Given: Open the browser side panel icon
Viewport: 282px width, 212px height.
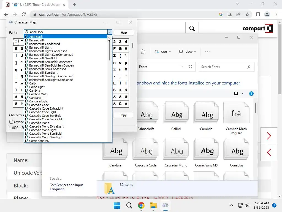Looking at the screenshot, I should pyautogui.click(x=258, y=14).
